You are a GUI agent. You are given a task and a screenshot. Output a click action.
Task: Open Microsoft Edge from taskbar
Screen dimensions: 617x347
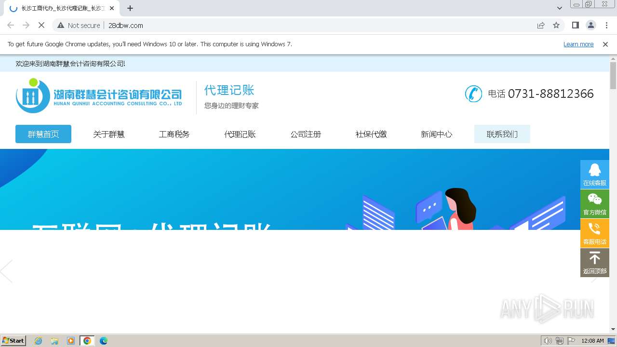(104, 341)
